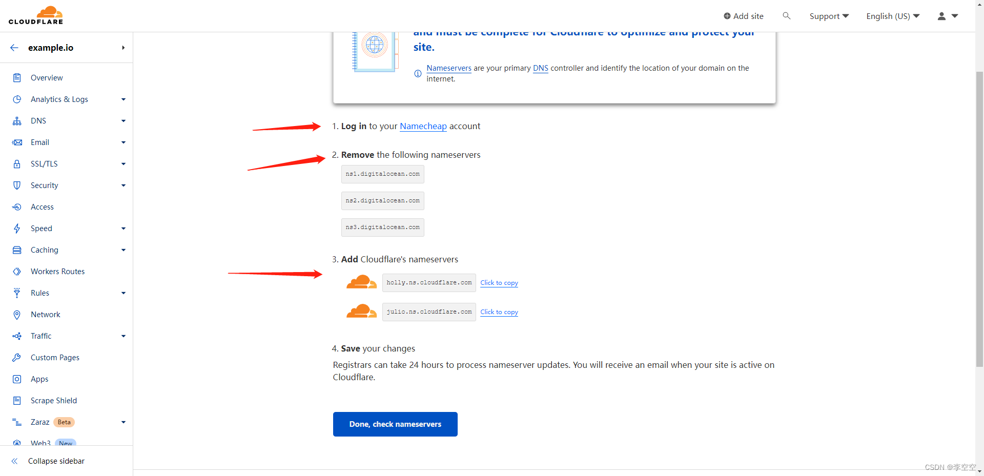Click Add site in the header
Screen dimensions: 984x476
[x=744, y=16]
